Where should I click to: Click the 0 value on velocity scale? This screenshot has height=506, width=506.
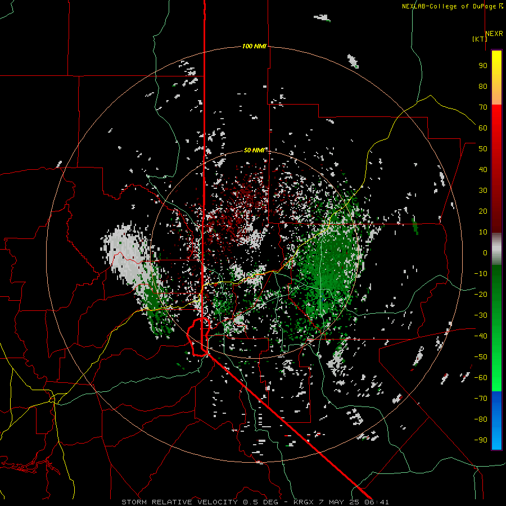485,253
